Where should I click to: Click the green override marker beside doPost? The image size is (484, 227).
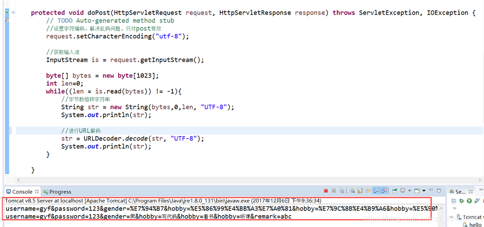point(7,12)
